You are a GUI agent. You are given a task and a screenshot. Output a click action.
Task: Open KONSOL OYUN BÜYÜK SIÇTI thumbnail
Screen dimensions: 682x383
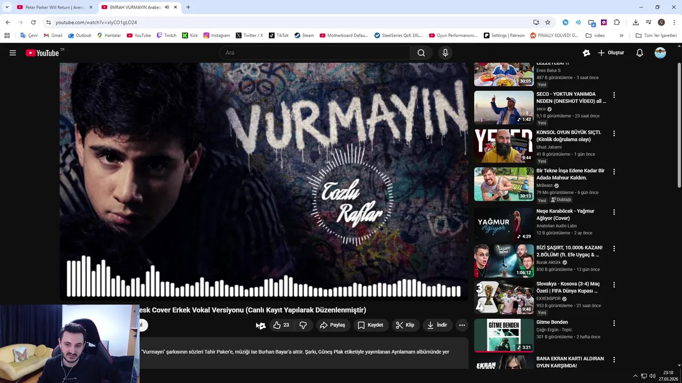504,146
